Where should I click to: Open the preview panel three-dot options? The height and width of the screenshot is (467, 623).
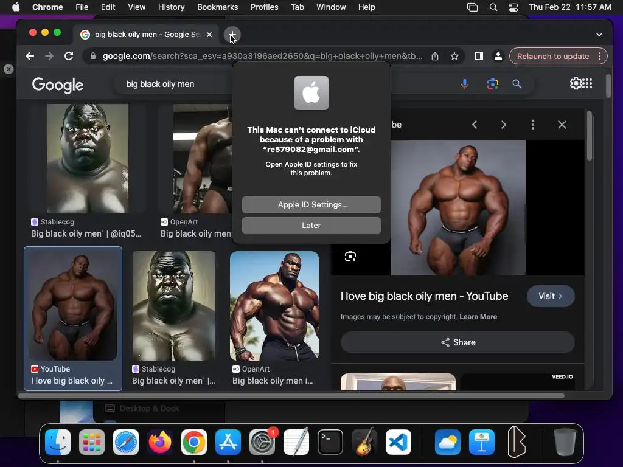click(x=533, y=125)
